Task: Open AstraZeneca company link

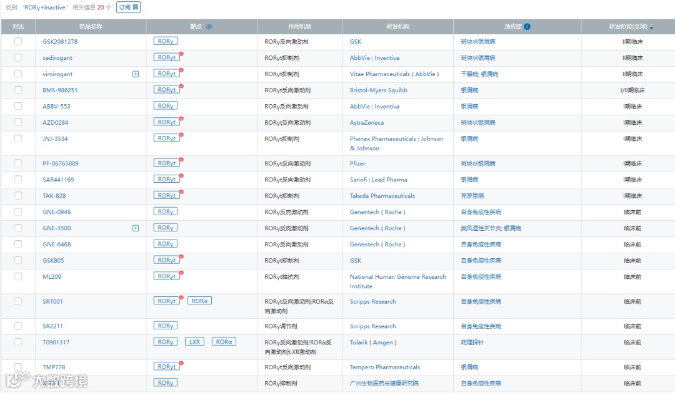Action: (x=367, y=122)
